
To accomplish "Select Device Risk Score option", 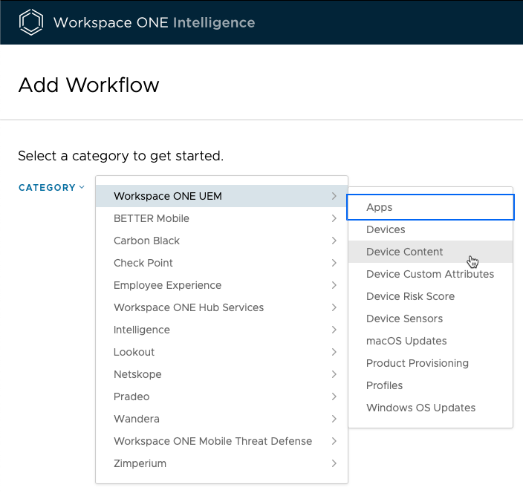I will coord(410,296).
